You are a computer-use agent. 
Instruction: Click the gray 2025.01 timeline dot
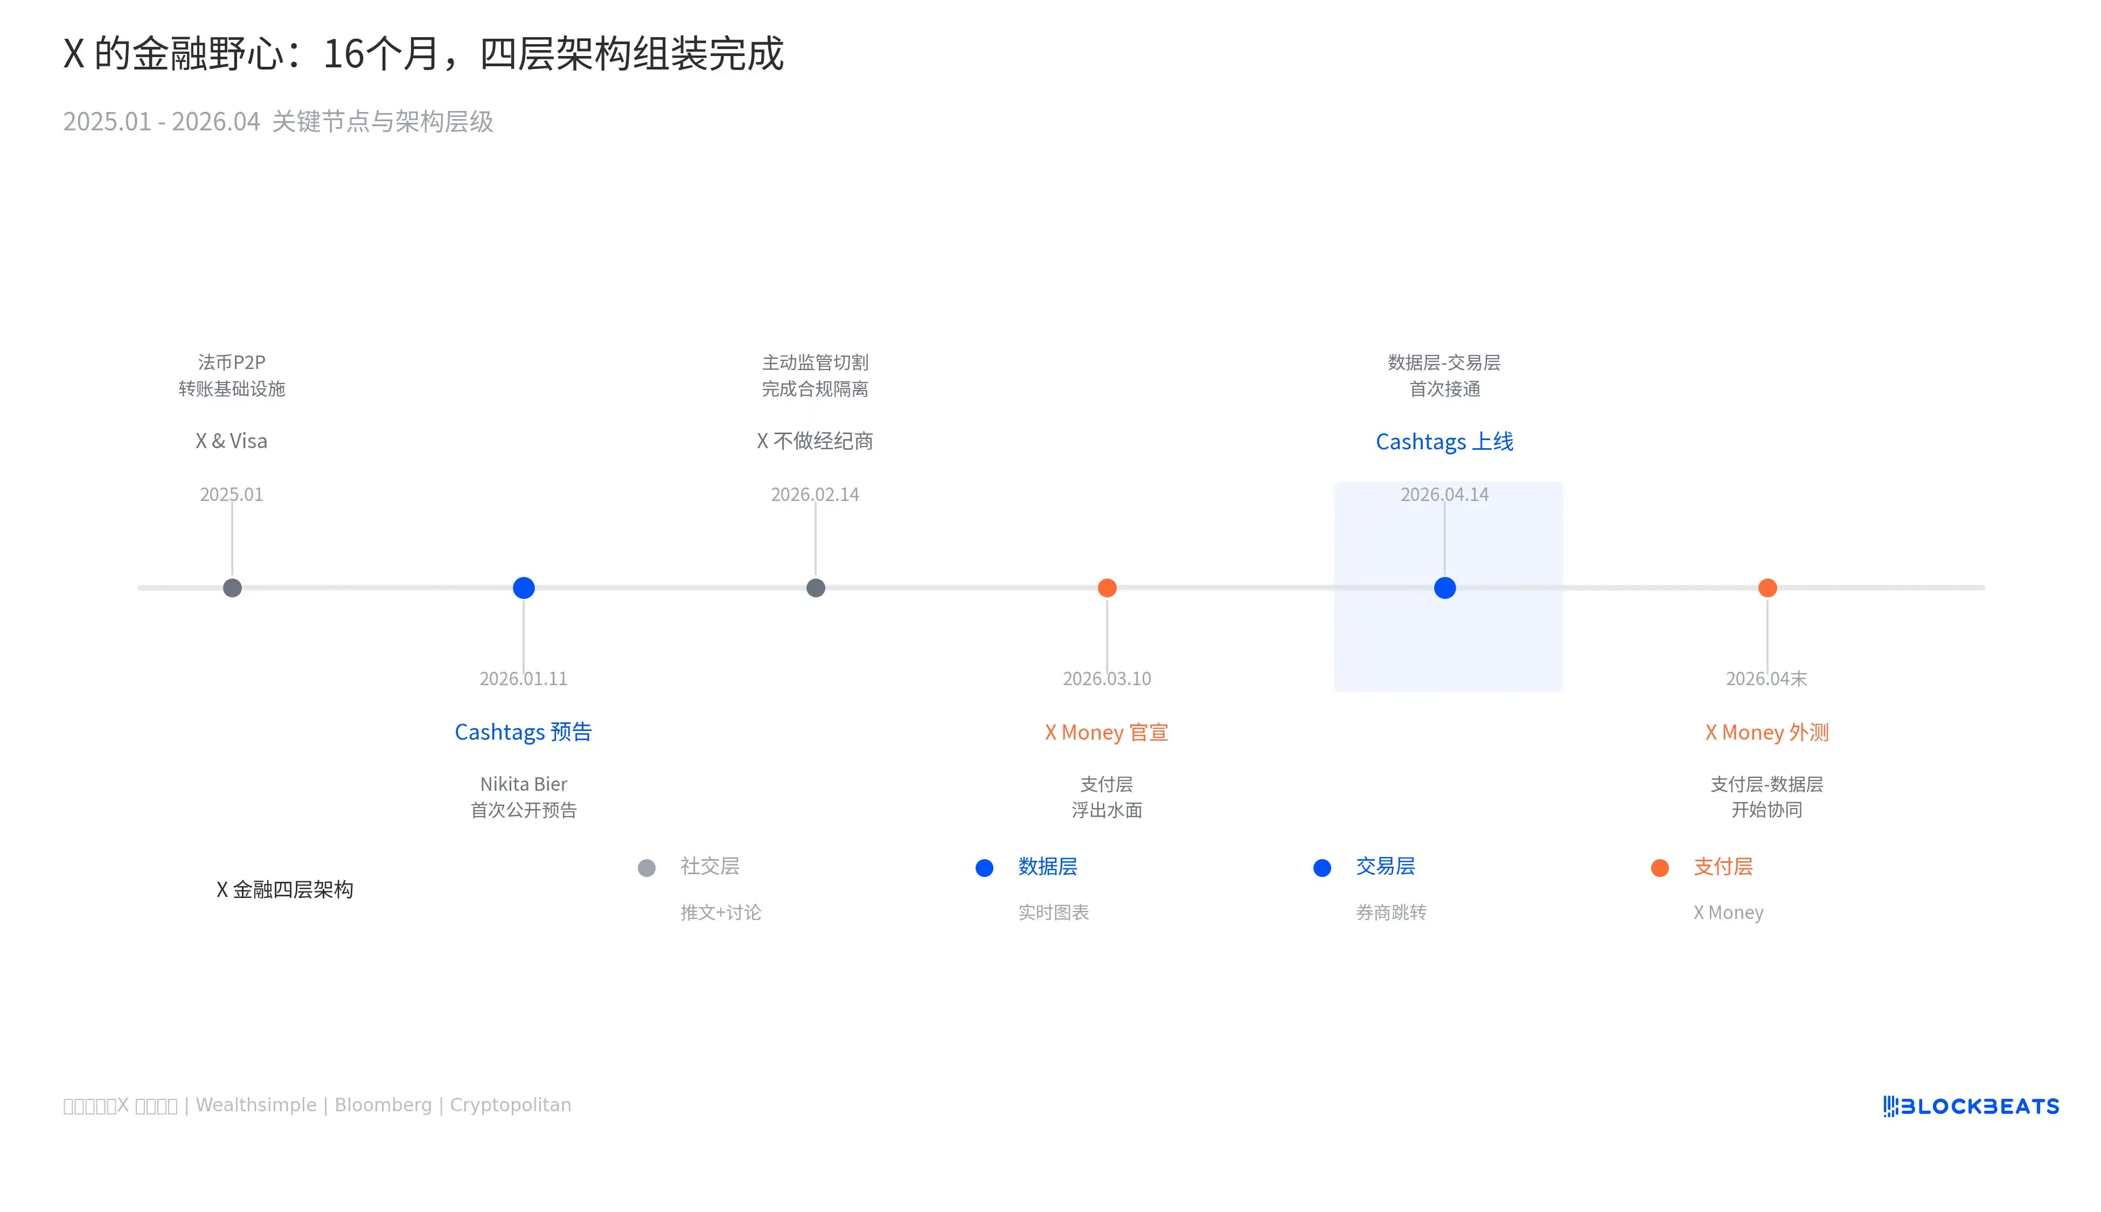(x=232, y=588)
